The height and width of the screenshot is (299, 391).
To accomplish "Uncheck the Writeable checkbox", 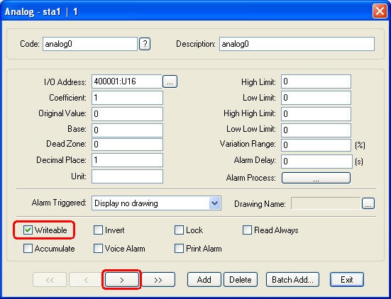I will pos(28,230).
